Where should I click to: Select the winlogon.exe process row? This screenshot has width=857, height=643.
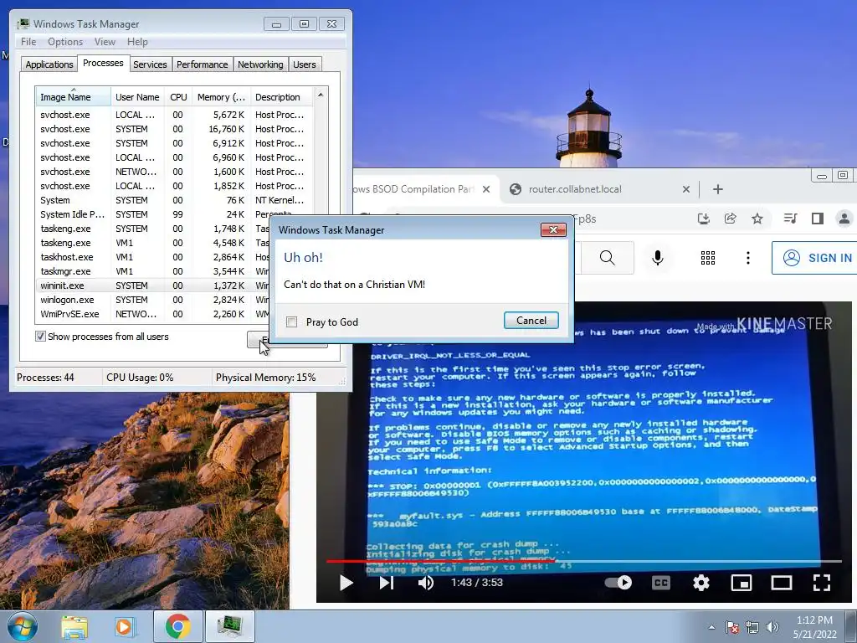(154, 300)
